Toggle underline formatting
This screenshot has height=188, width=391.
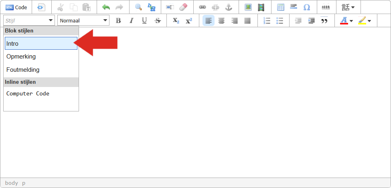click(x=144, y=20)
